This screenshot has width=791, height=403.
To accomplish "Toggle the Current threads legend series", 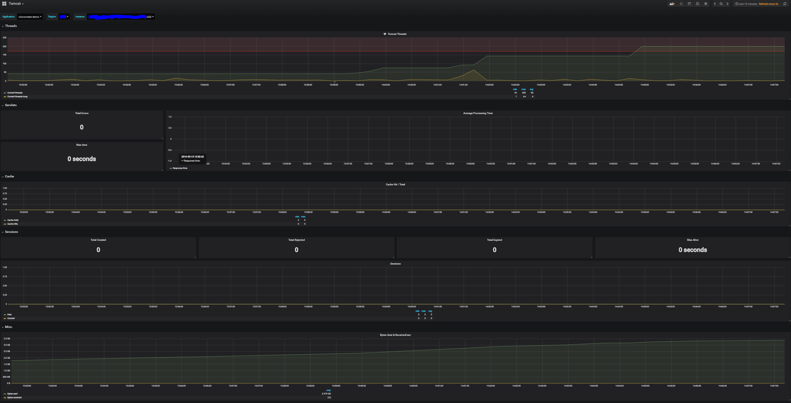I will [15, 93].
